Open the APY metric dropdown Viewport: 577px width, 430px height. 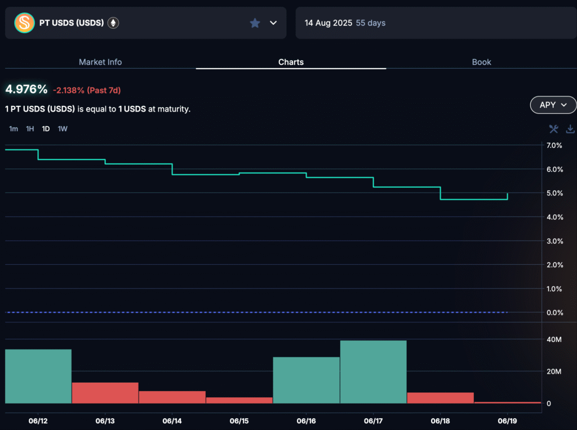click(553, 105)
